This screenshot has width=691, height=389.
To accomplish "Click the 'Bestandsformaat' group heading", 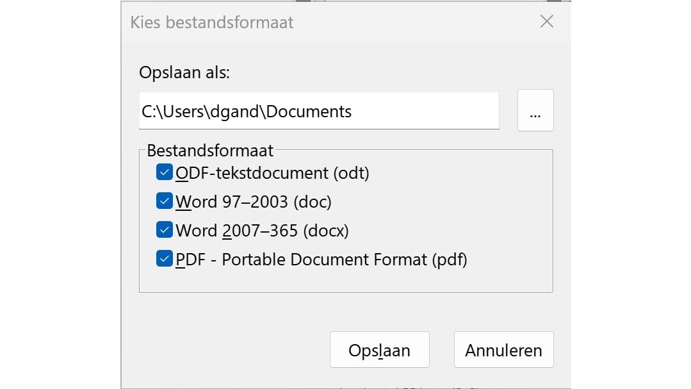I will click(x=210, y=151).
